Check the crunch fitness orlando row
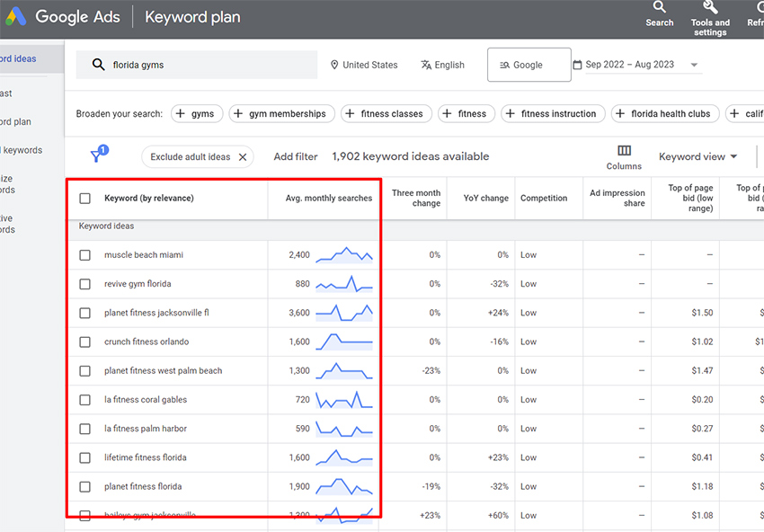764x532 pixels. [x=84, y=342]
